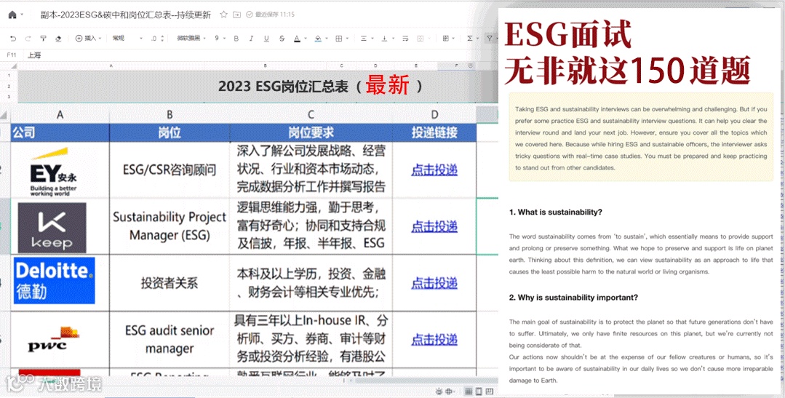
Task: Open the filter funnel tool
Action: tap(490, 39)
